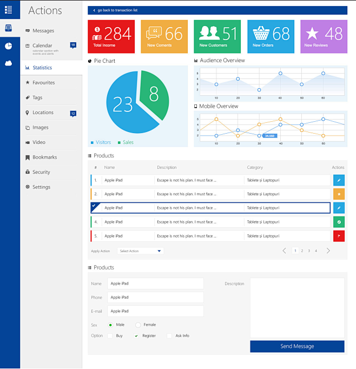
Task: Click the New Comments 66 tile
Action: [164, 36]
